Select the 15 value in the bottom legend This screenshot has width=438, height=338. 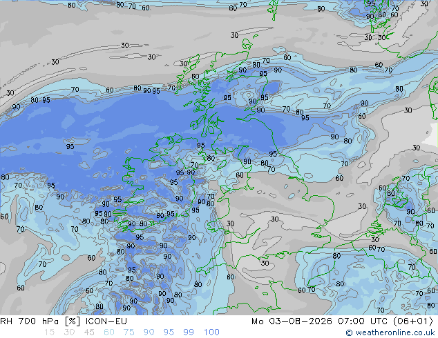pyautogui.click(x=49, y=332)
